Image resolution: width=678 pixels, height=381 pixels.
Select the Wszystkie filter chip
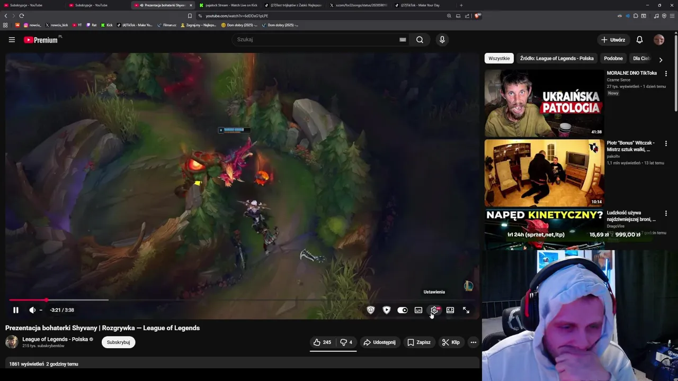[x=499, y=58]
